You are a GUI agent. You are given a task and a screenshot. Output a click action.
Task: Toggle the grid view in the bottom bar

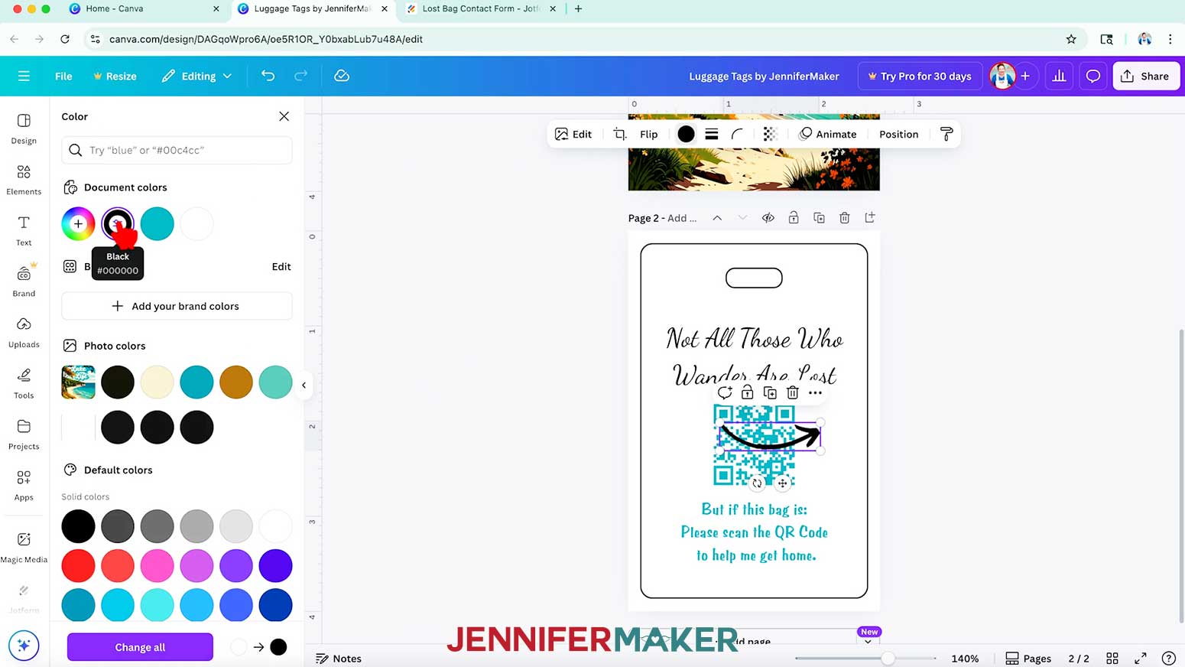1112,658
